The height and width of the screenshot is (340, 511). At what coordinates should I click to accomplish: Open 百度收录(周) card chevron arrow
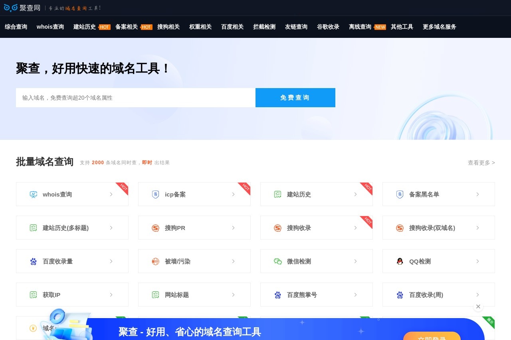pos(478,295)
